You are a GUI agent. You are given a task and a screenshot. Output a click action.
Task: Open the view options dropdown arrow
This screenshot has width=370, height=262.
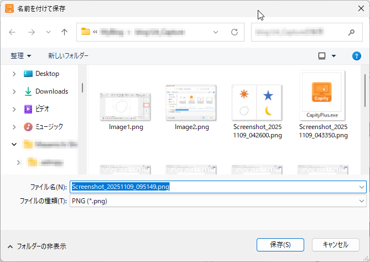333,56
